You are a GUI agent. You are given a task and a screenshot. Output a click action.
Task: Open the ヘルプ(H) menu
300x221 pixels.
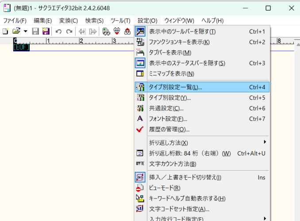click(x=212, y=20)
